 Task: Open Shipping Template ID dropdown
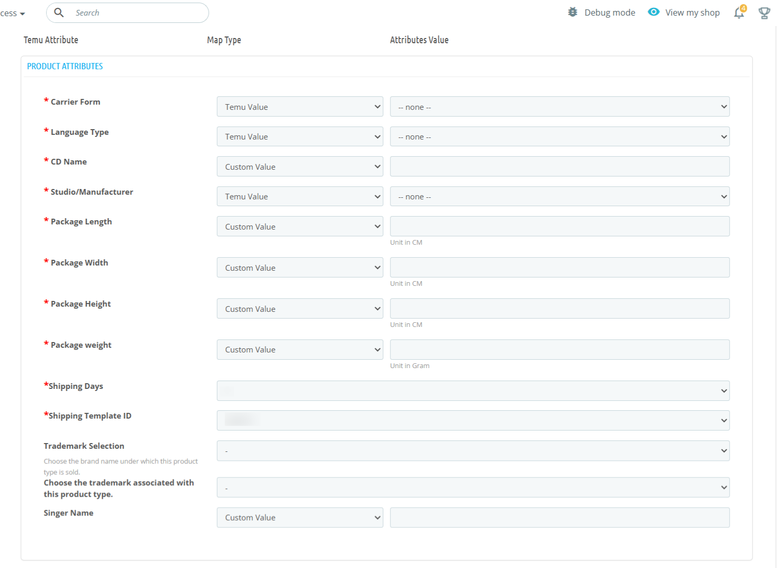[x=473, y=421]
